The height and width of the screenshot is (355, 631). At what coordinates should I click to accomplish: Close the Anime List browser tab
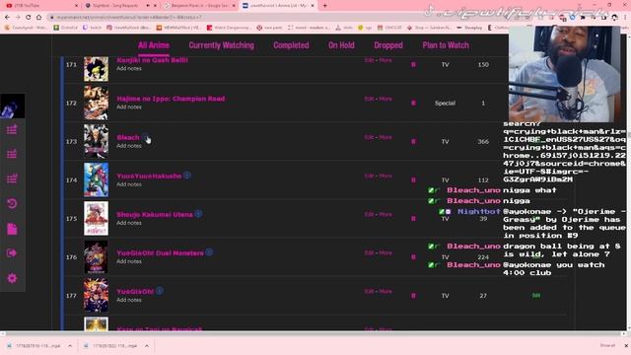point(313,6)
